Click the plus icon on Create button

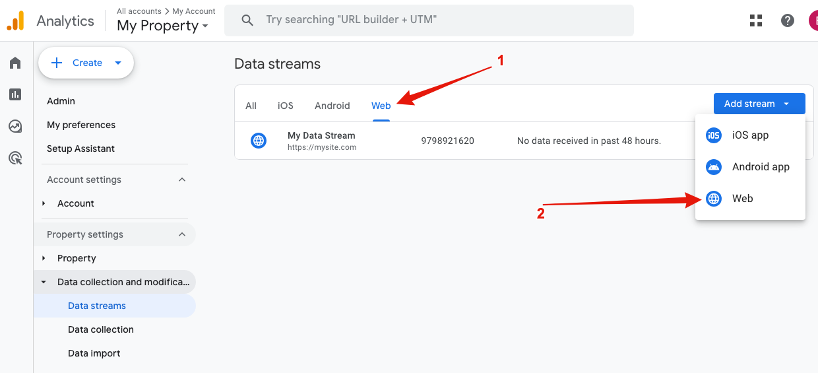point(57,63)
